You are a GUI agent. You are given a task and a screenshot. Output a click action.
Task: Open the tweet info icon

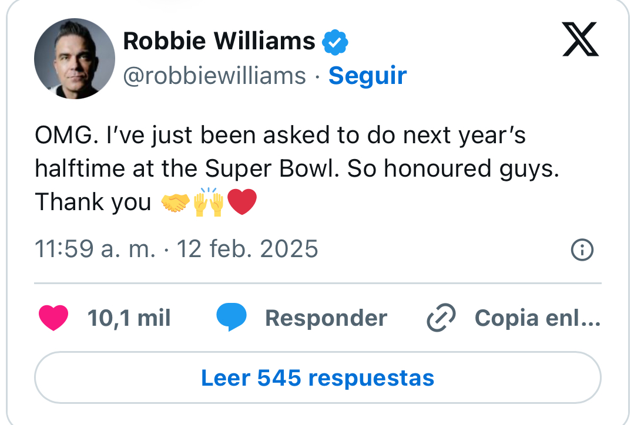582,251
